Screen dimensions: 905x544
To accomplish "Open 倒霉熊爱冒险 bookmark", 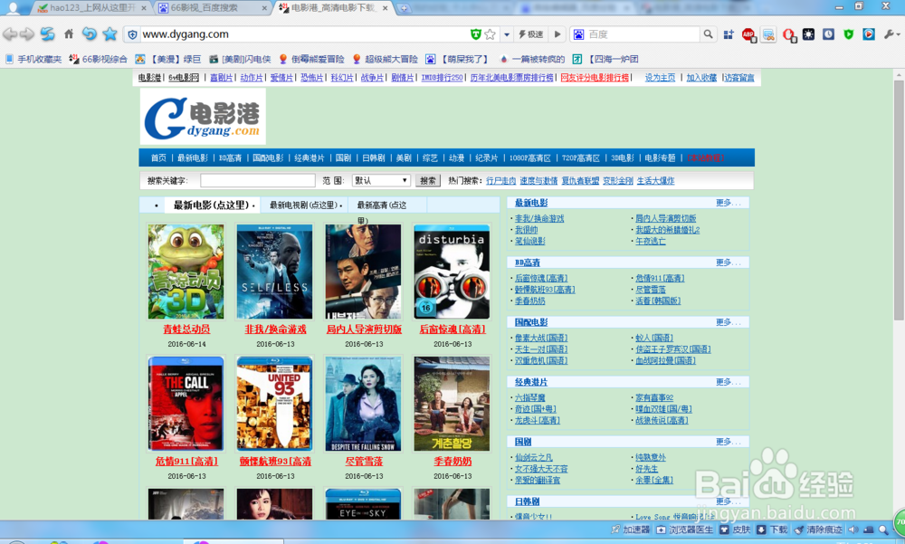I will click(311, 59).
